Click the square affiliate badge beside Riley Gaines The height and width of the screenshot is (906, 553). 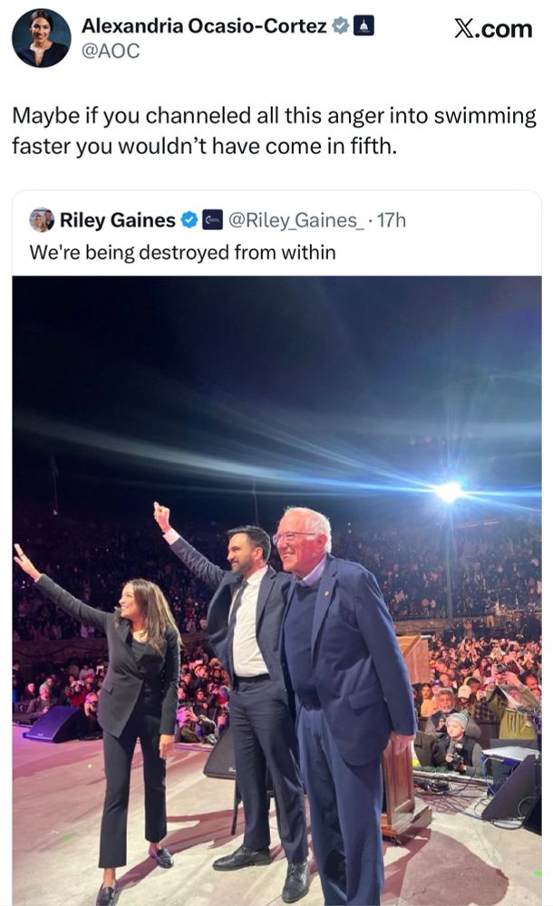[212, 220]
